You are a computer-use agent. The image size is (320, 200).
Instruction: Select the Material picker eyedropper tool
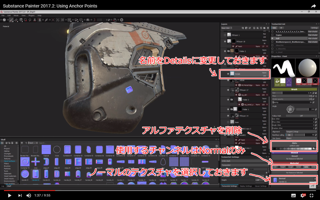[x=46, y=20]
